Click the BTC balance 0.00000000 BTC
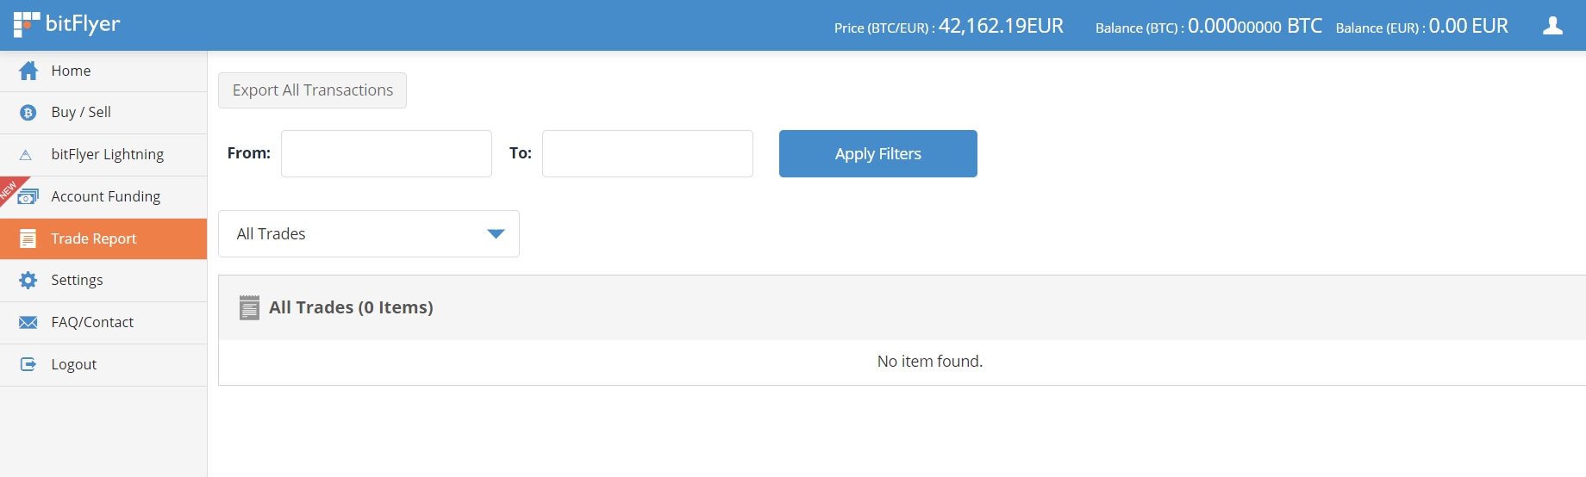This screenshot has height=477, width=1586. [1255, 26]
